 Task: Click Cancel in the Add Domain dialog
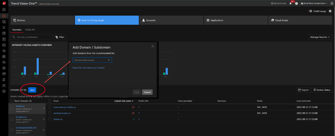pyautogui.click(x=147, y=92)
